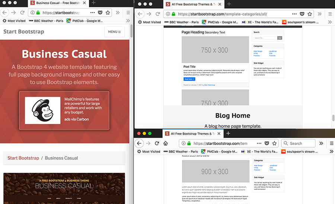Open BBC Weather - Paris bookmark in left window
335x204 pixels.
[x=46, y=21]
